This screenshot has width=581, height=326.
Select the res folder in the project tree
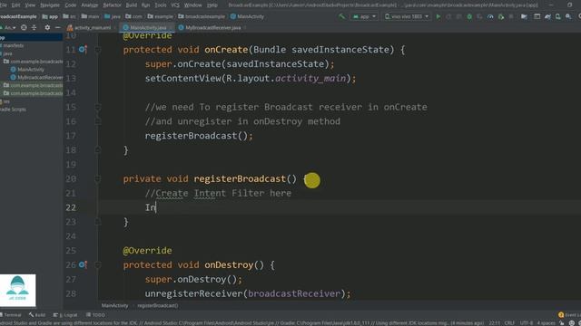(x=5, y=101)
